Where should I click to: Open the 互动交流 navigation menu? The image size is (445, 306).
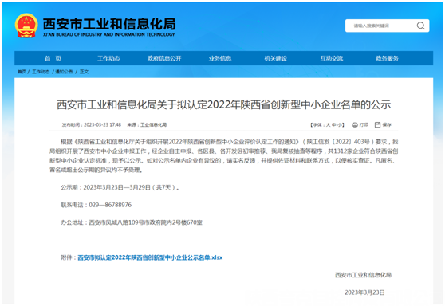(332, 58)
